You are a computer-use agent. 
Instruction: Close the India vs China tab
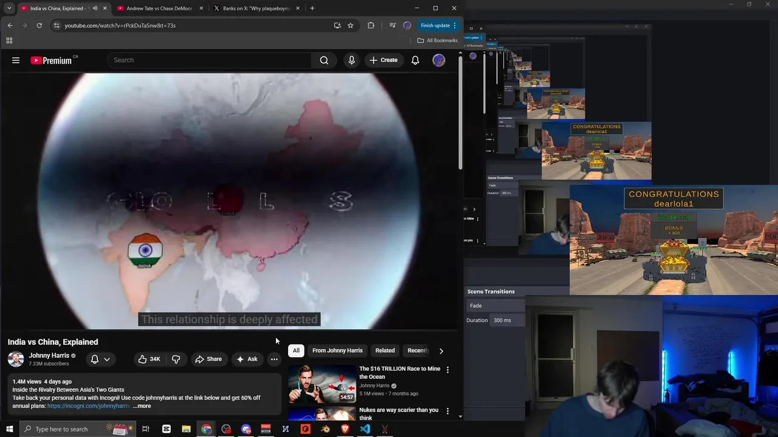(105, 8)
